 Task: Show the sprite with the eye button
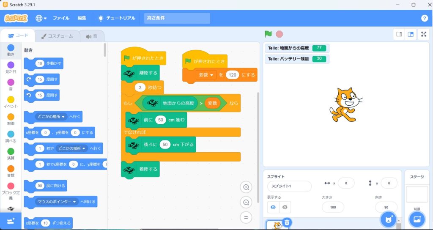pyautogui.click(x=273, y=207)
